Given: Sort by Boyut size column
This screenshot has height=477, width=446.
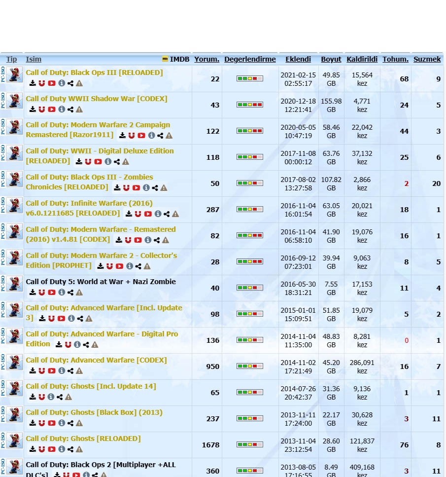Looking at the screenshot, I should (331, 59).
